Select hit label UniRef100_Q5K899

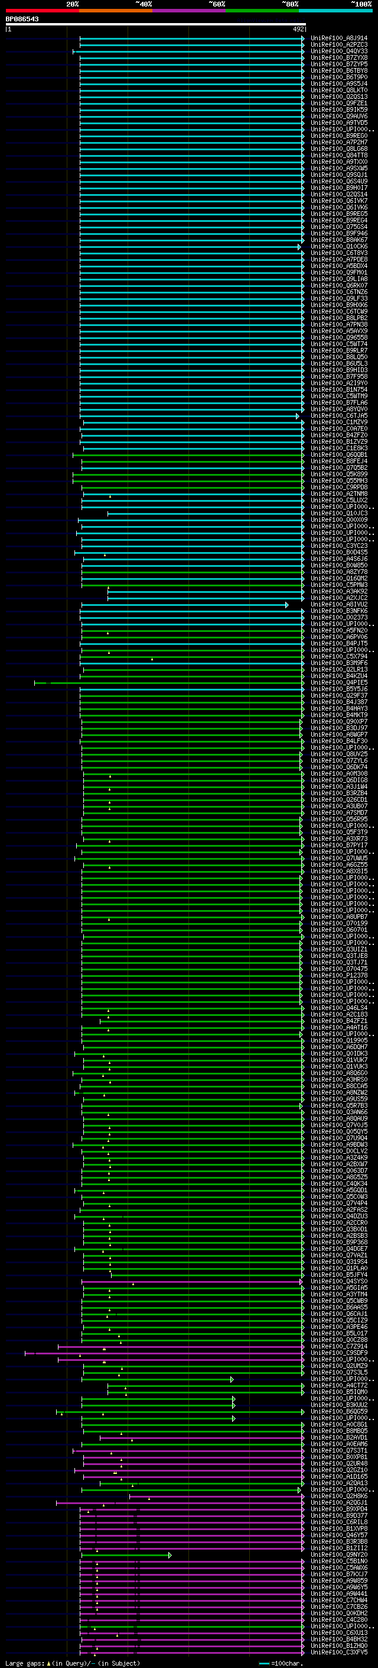pos(338,474)
